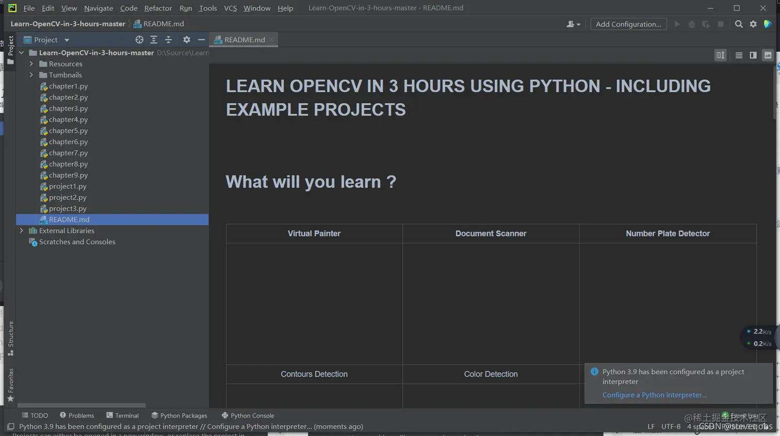Click the Project panel horizontal scrollbar
Screen dimensions: 780x436
[82, 406]
